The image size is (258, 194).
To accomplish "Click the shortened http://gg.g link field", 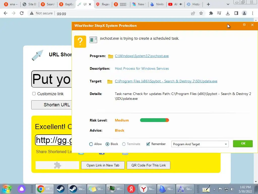I will pyautogui.click(x=53, y=140).
